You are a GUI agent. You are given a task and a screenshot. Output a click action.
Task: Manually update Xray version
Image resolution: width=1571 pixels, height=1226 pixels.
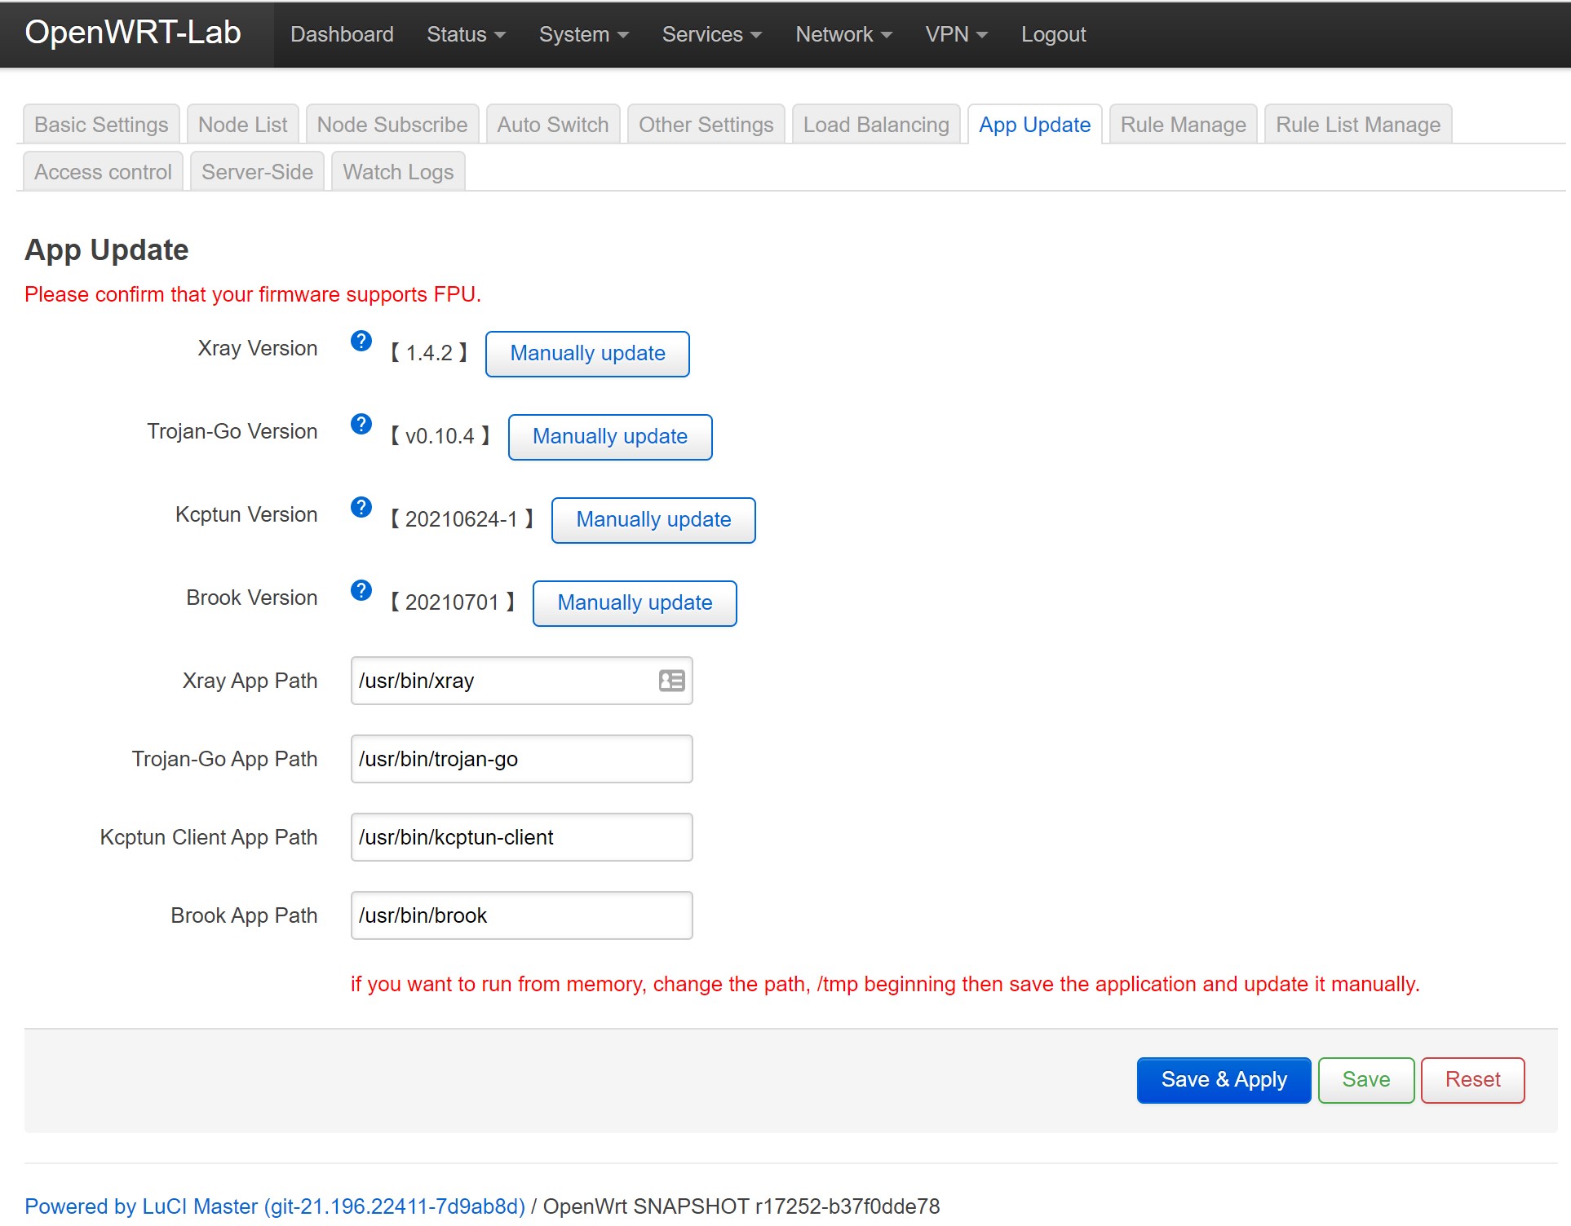pyautogui.click(x=587, y=354)
